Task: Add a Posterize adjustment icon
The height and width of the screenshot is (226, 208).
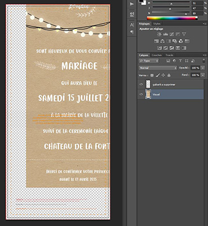Action: click(166, 48)
